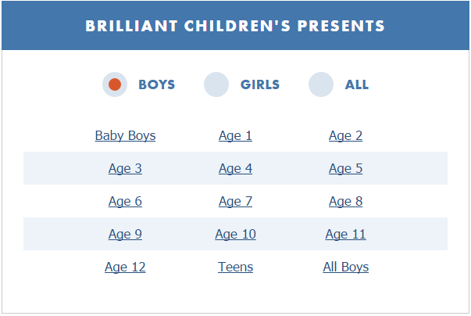Open the Baby Boys link
This screenshot has width=471, height=316.
pyautogui.click(x=125, y=135)
